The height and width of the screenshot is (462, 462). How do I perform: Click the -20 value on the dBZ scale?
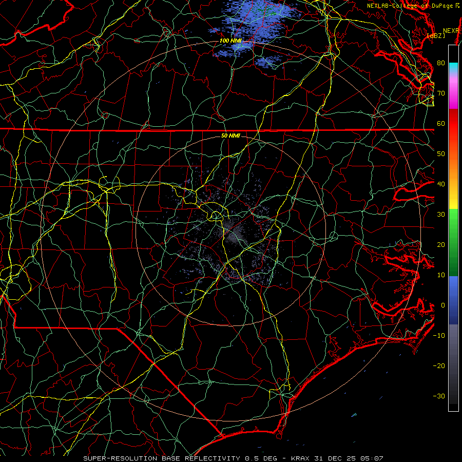coord(439,365)
